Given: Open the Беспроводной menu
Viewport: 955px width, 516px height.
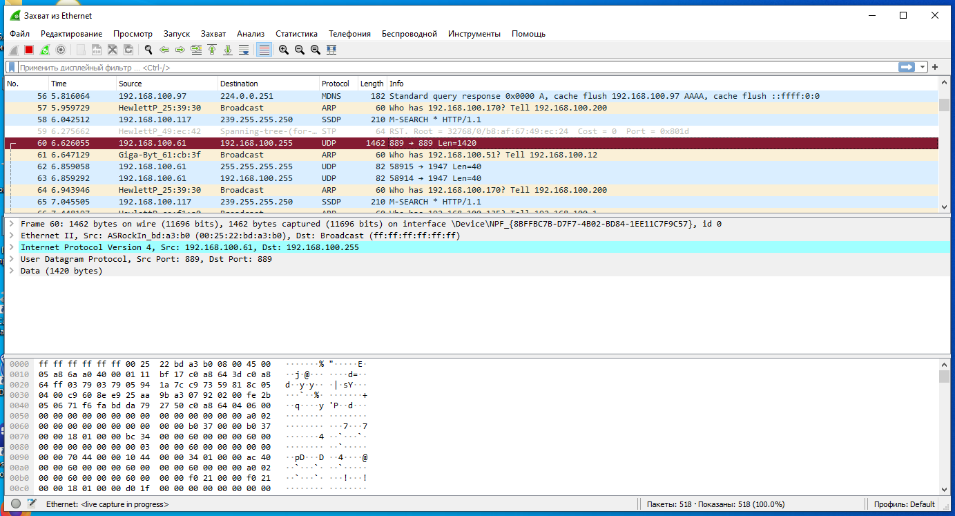Looking at the screenshot, I should coord(409,33).
